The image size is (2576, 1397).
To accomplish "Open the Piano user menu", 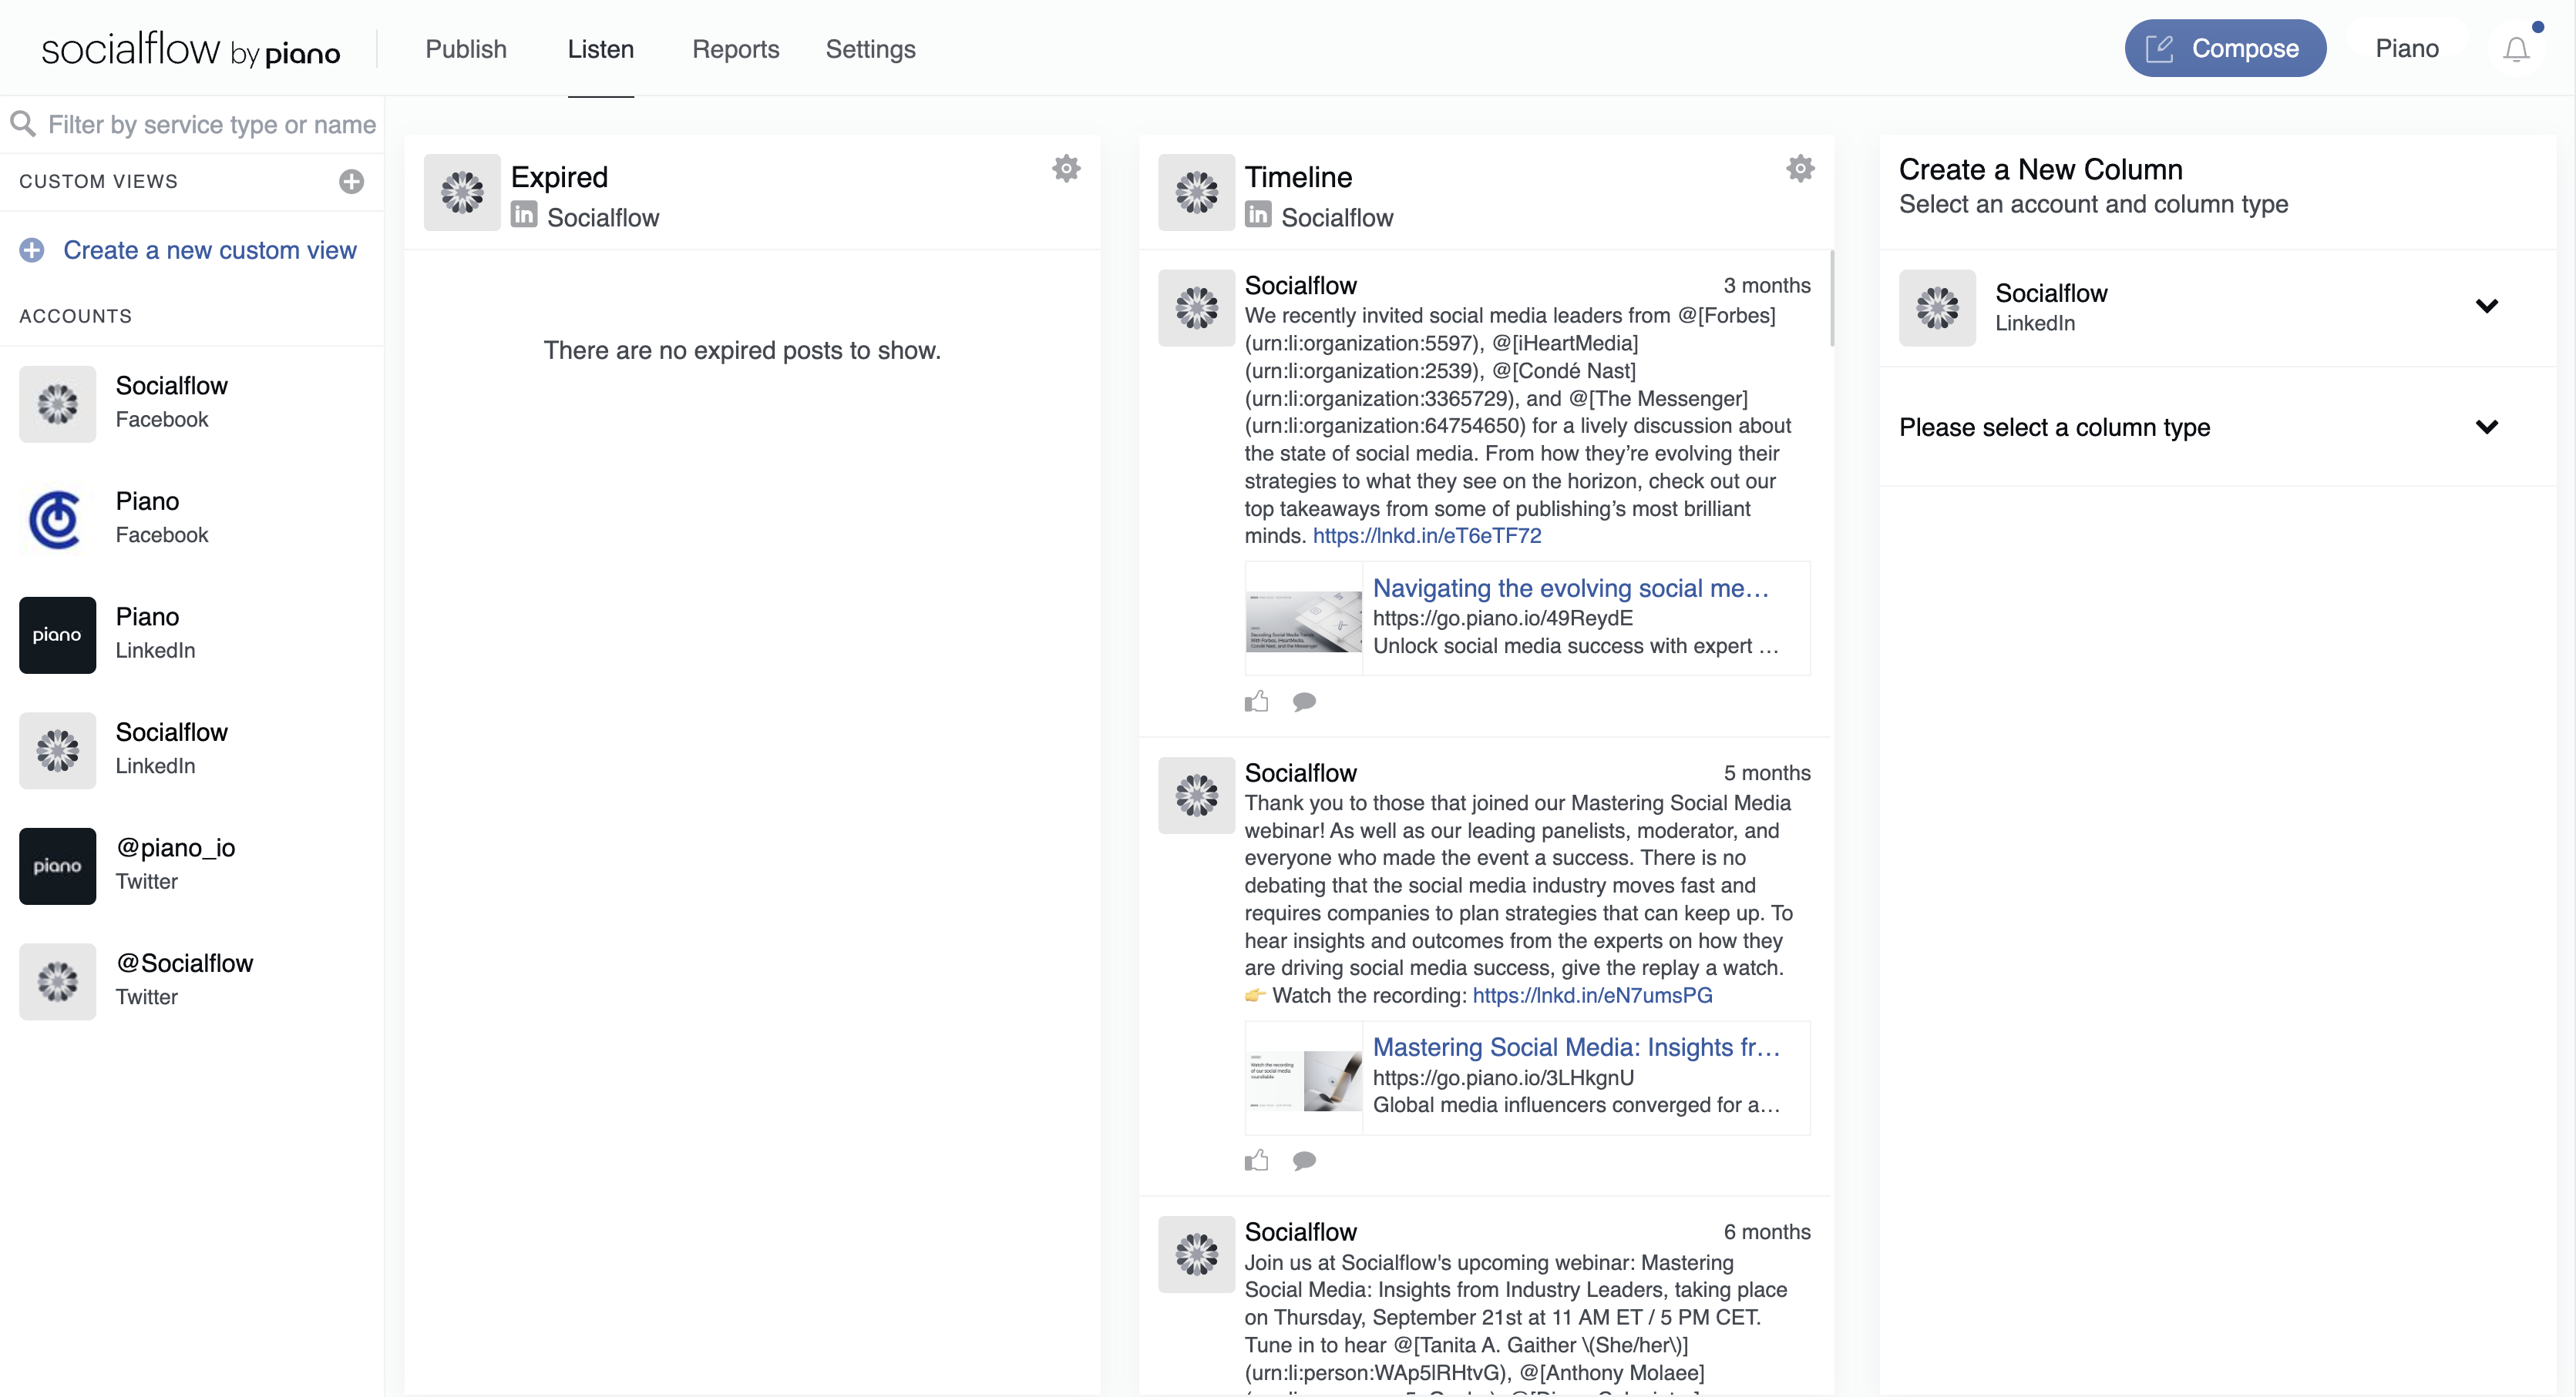I will 2406,48.
